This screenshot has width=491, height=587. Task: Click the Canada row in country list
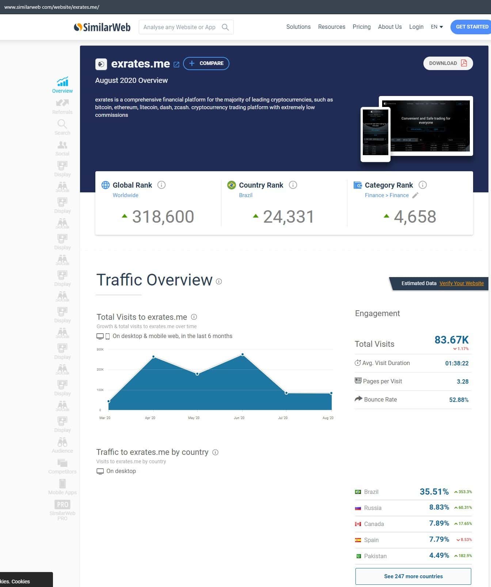pyautogui.click(x=413, y=524)
